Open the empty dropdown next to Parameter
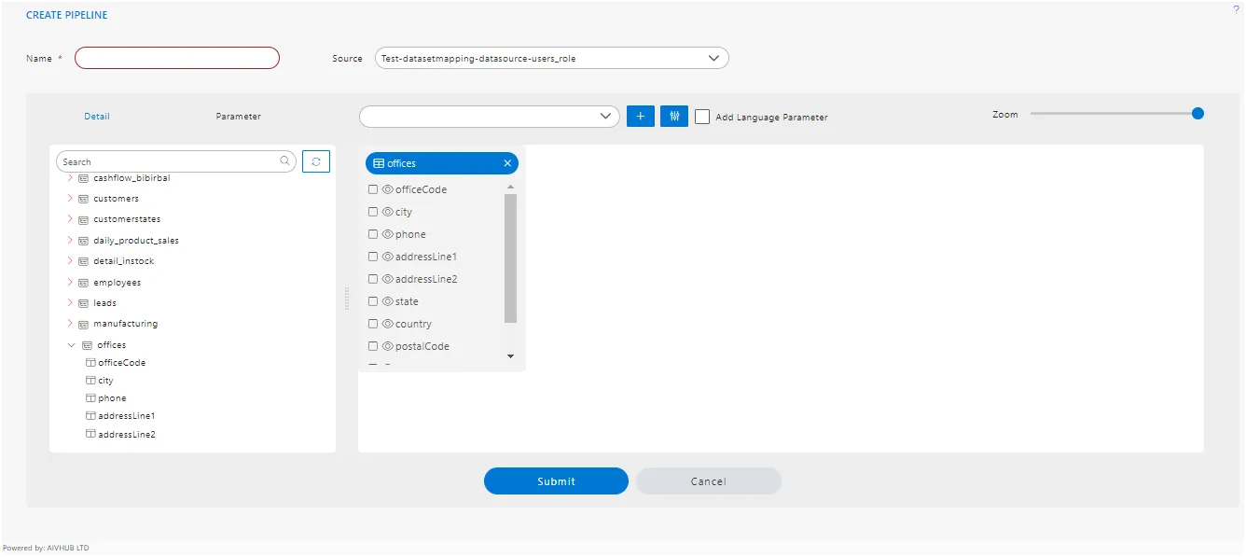The width and height of the screenshot is (1246, 557). (489, 117)
